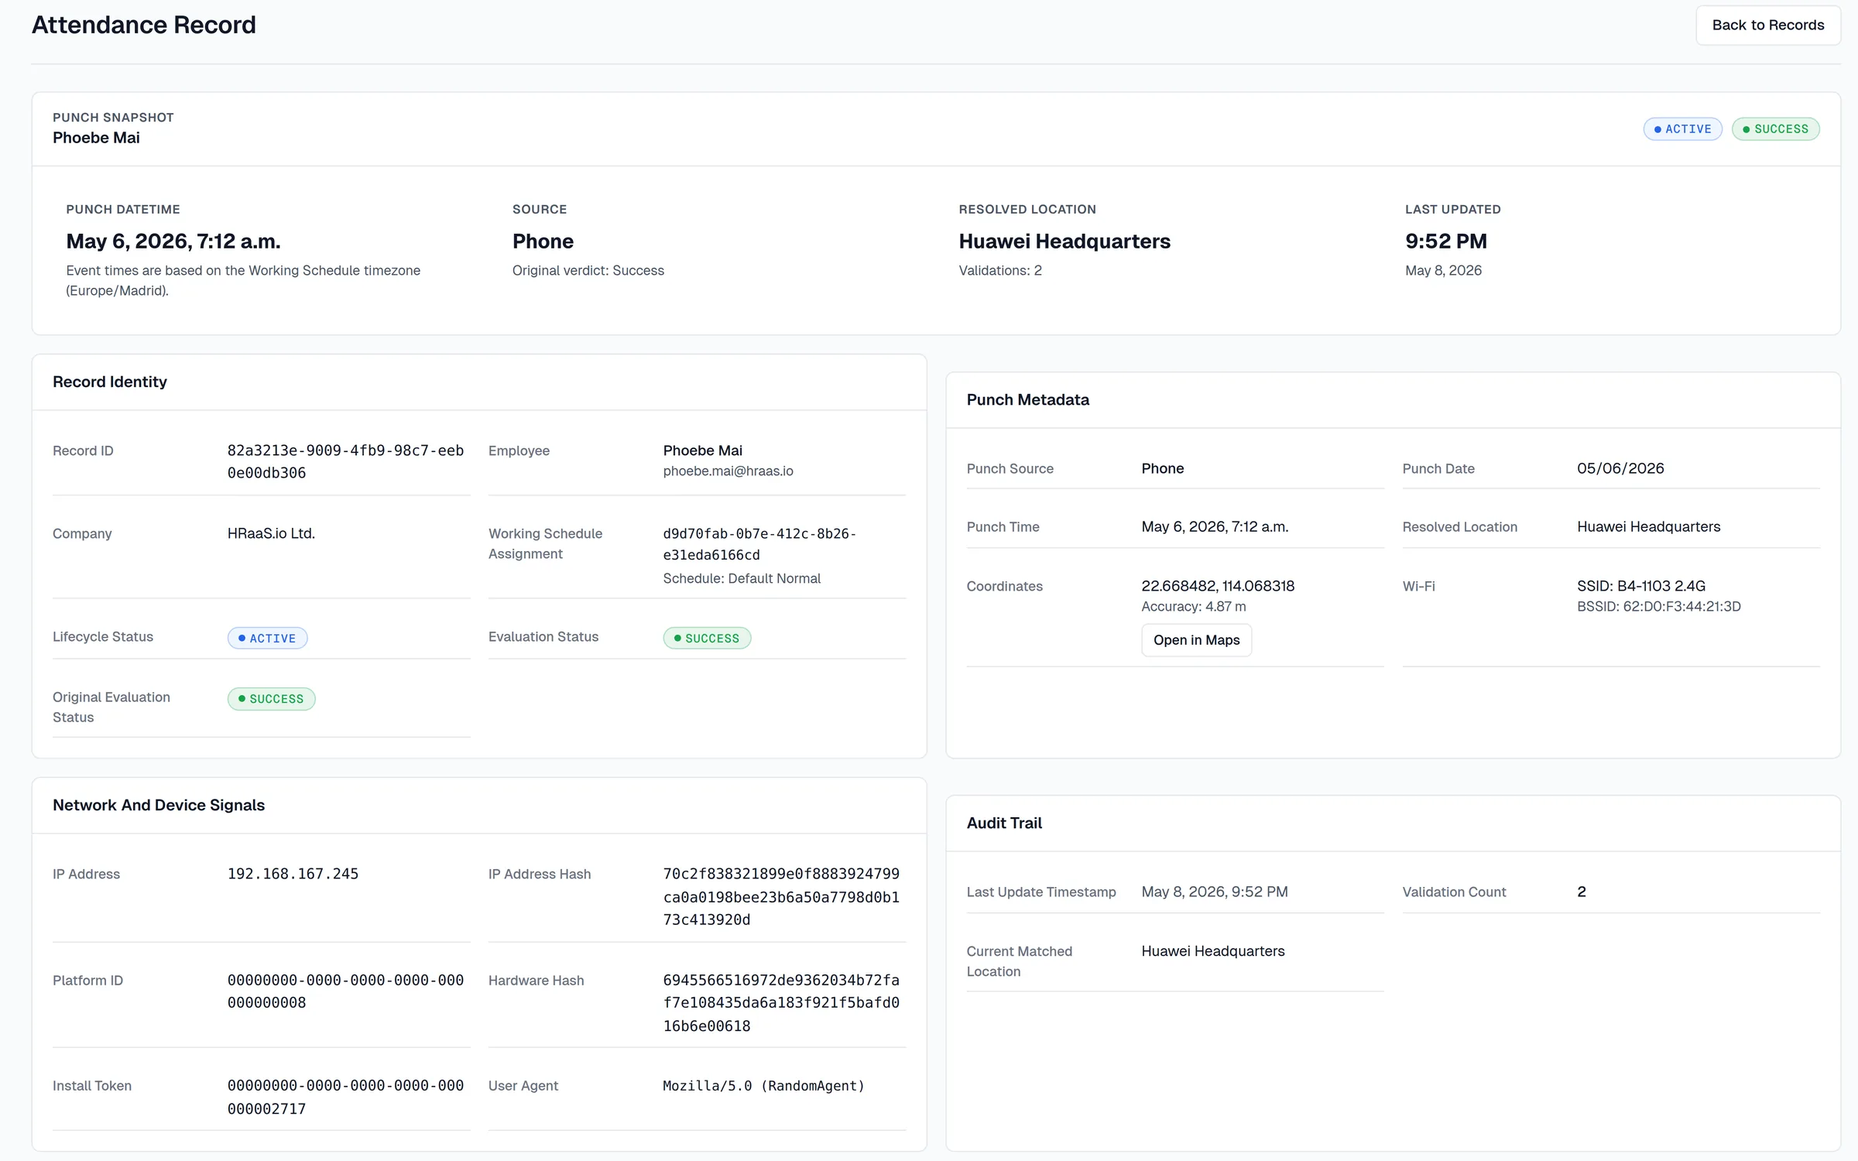Click employee name Phoebe Mai in Record Identity
Screen dimensions: 1858x1161
(x=702, y=450)
